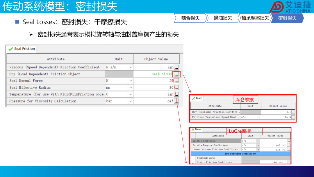Open value selector for Bristle Stiffness row
Screen dimensions: 314x177
pyautogui.click(x=289, y=141)
